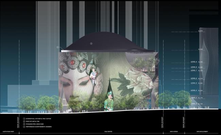The width and height of the screenshot is (221, 135).
Task: Click the circled number 2 callout on roof
Action: point(91,44)
